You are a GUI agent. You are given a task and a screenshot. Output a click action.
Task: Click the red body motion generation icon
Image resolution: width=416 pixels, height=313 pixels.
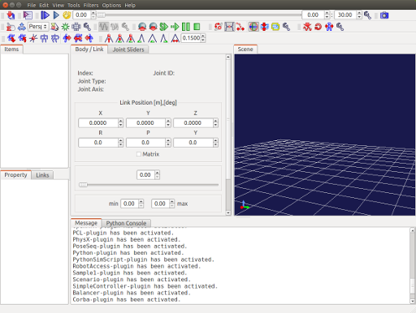(x=307, y=27)
